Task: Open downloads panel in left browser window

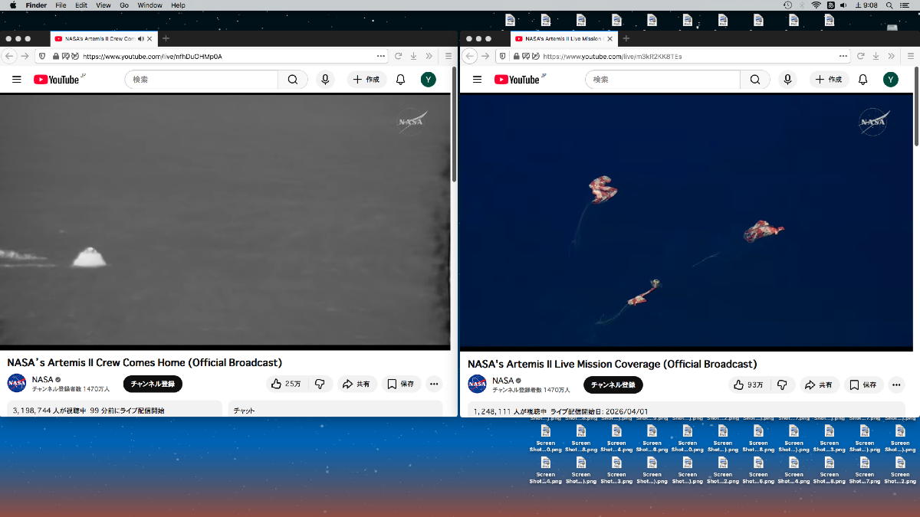Action: click(x=413, y=56)
